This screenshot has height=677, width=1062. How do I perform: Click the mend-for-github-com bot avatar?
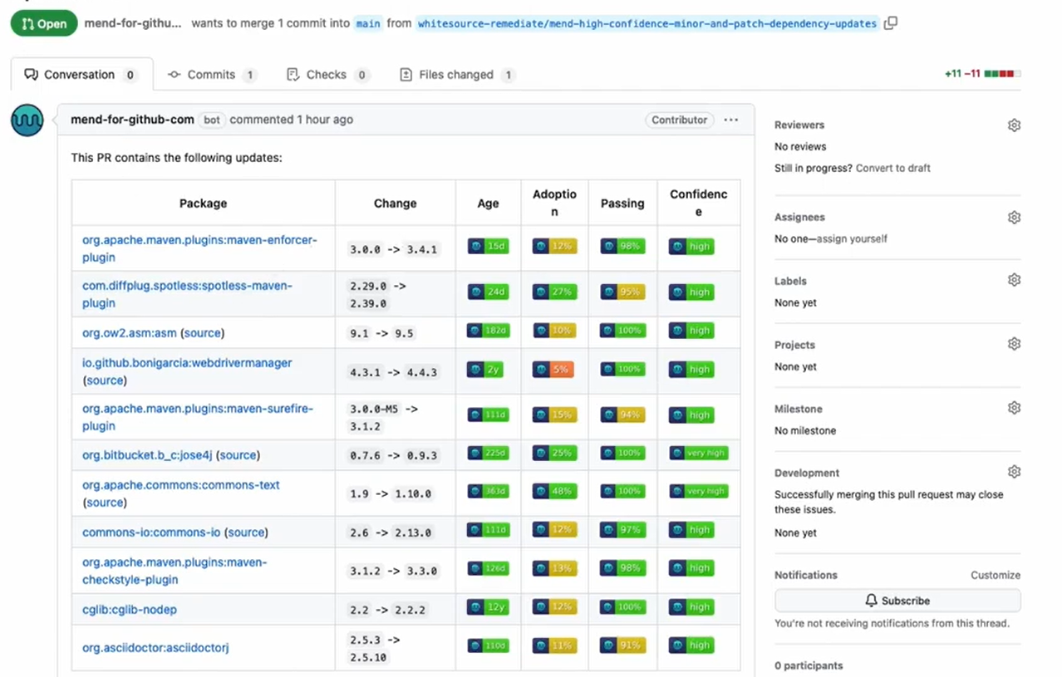pyautogui.click(x=27, y=120)
